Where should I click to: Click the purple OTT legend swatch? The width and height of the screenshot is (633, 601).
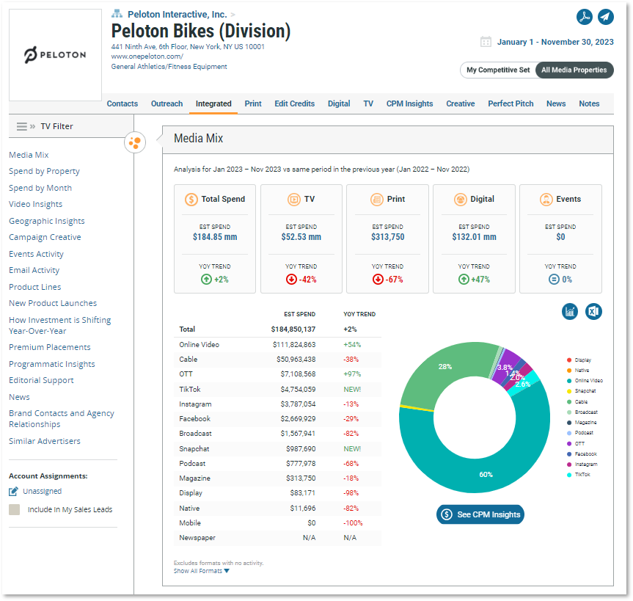point(568,443)
